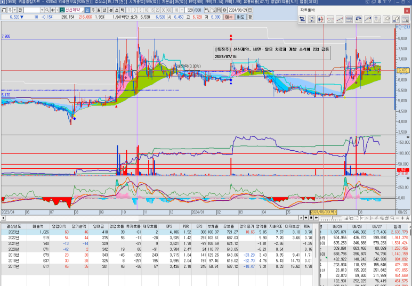This screenshot has height=286, width=412.
Task: Click the last chart toolbar settings icon
Action: (406, 19)
